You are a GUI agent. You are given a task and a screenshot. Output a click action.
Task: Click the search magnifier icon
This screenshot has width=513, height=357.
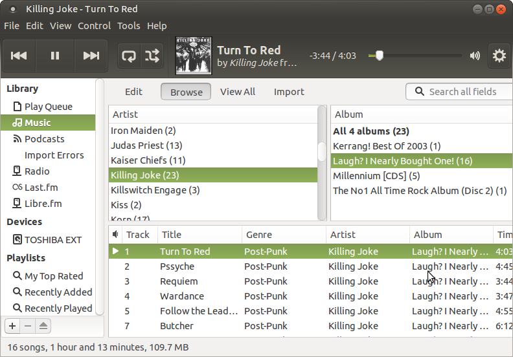point(420,91)
